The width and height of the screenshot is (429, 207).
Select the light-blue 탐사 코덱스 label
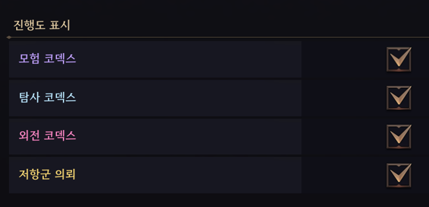tap(47, 97)
